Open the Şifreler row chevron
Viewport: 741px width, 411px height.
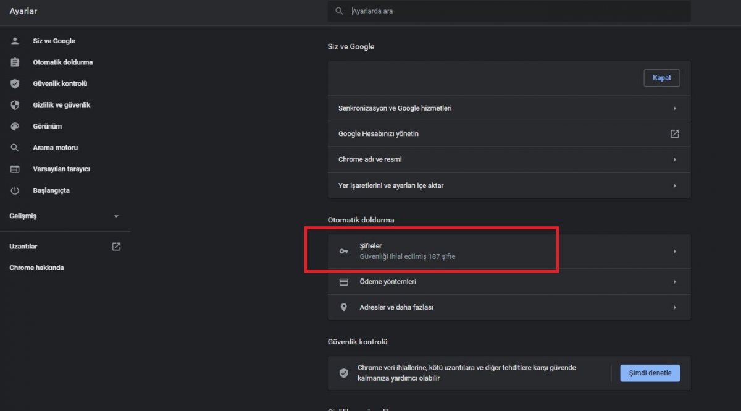coord(674,251)
